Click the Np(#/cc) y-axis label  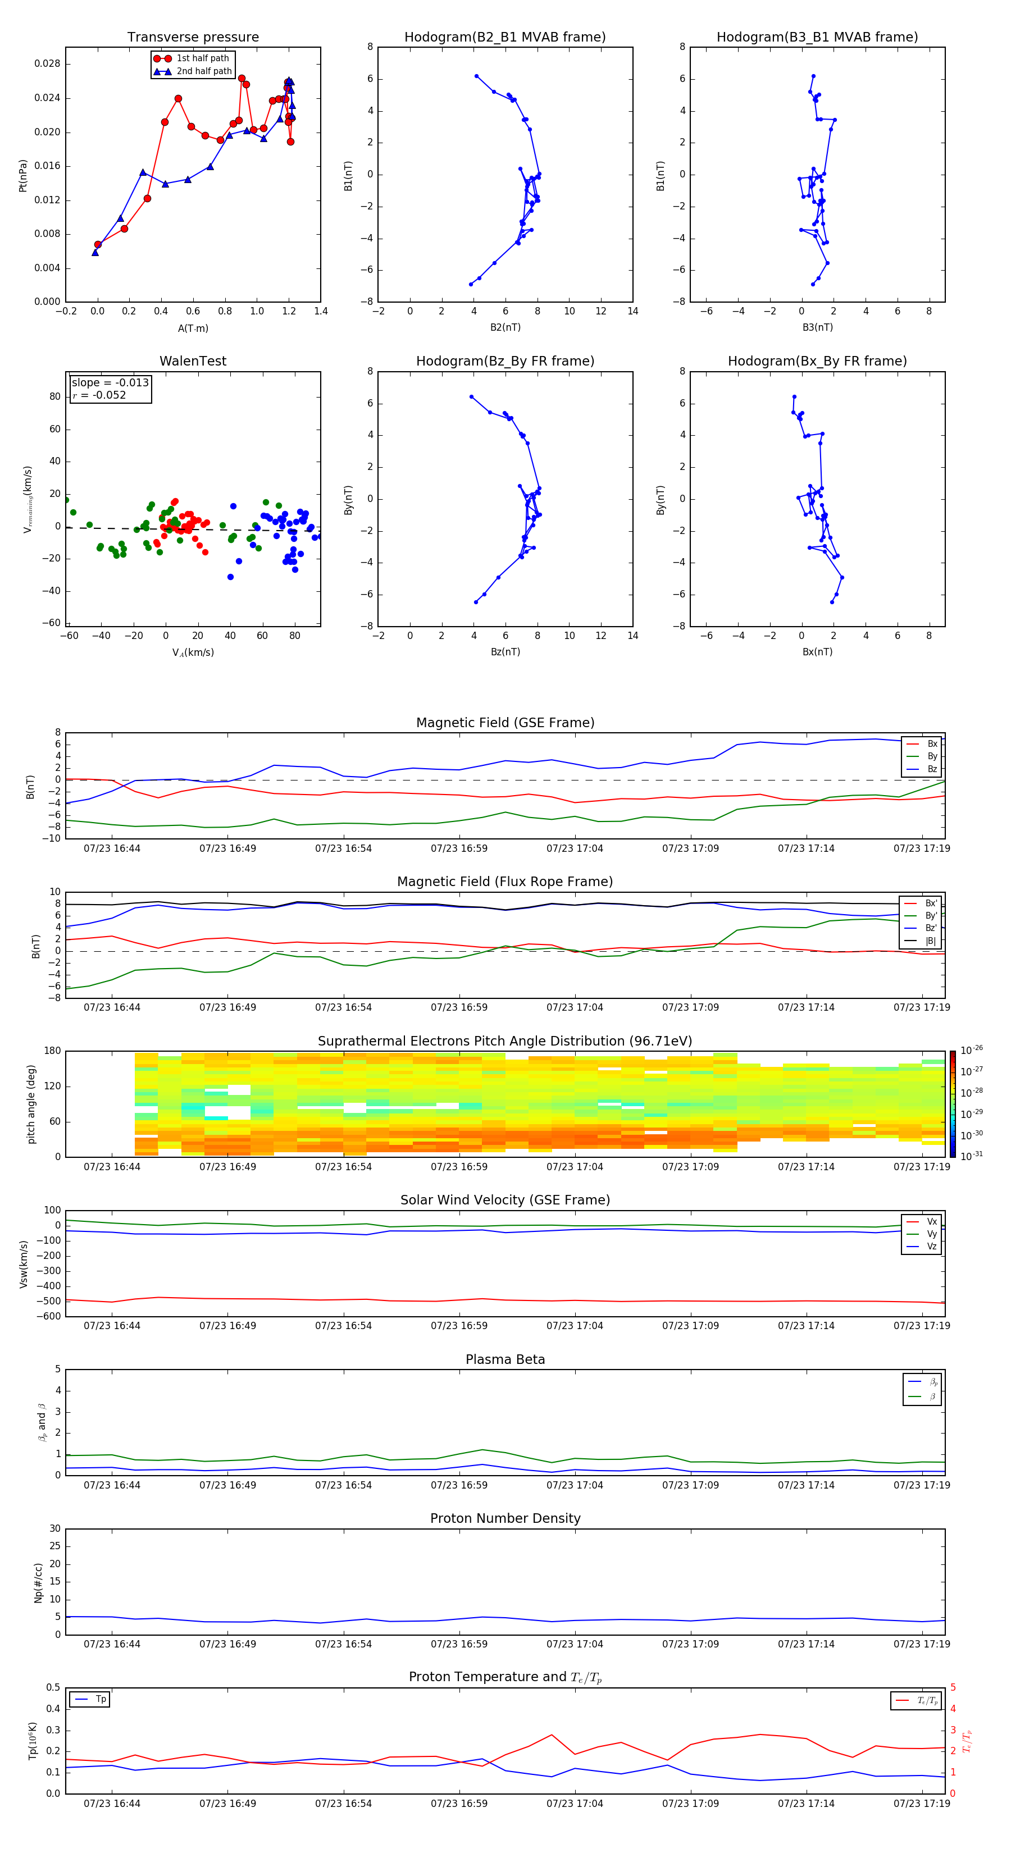point(38,1582)
